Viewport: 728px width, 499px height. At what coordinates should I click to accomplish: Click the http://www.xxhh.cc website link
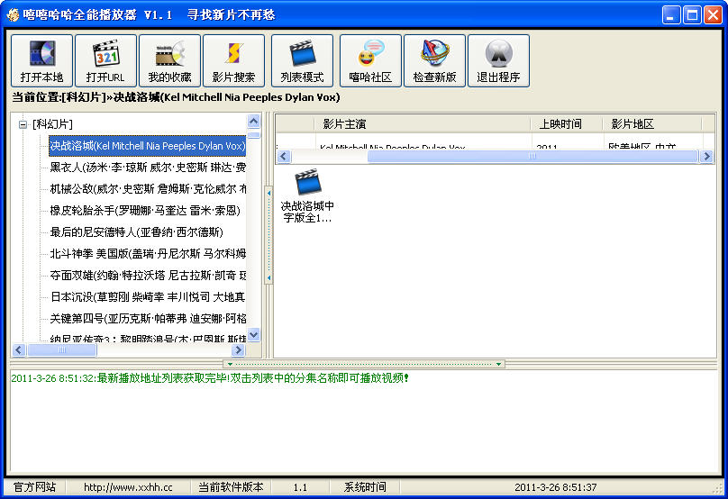128,487
